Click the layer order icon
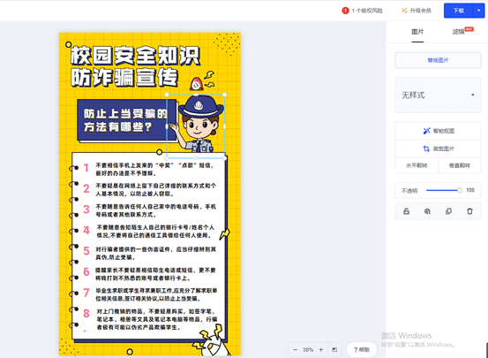Image resolution: width=488 pixels, height=358 pixels. click(x=427, y=211)
